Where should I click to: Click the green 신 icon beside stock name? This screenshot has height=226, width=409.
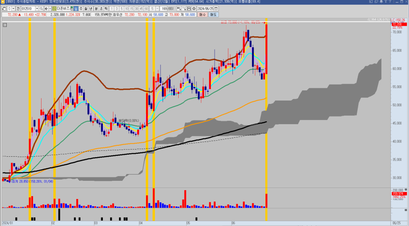tap(54, 8)
